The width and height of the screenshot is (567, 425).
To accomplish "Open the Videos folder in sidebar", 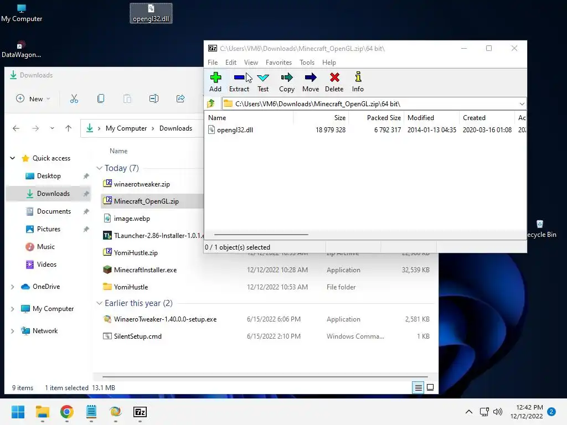I will coord(47,265).
